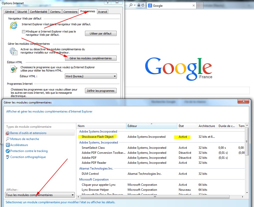
Task: Sort add-ons by the Architecture column
Action: (207, 126)
